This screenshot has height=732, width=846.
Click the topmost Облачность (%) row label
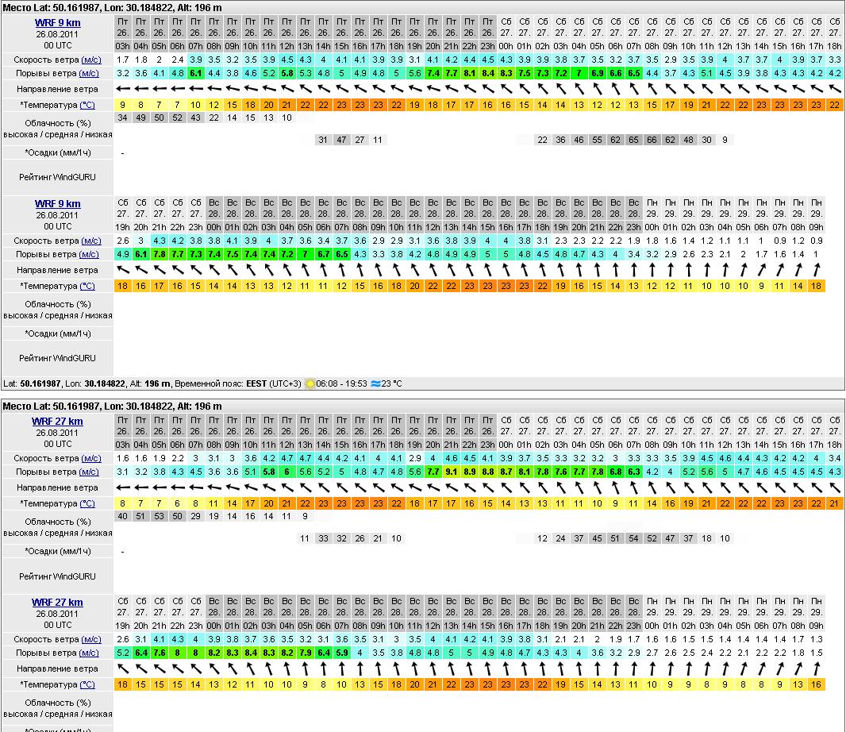point(57,123)
